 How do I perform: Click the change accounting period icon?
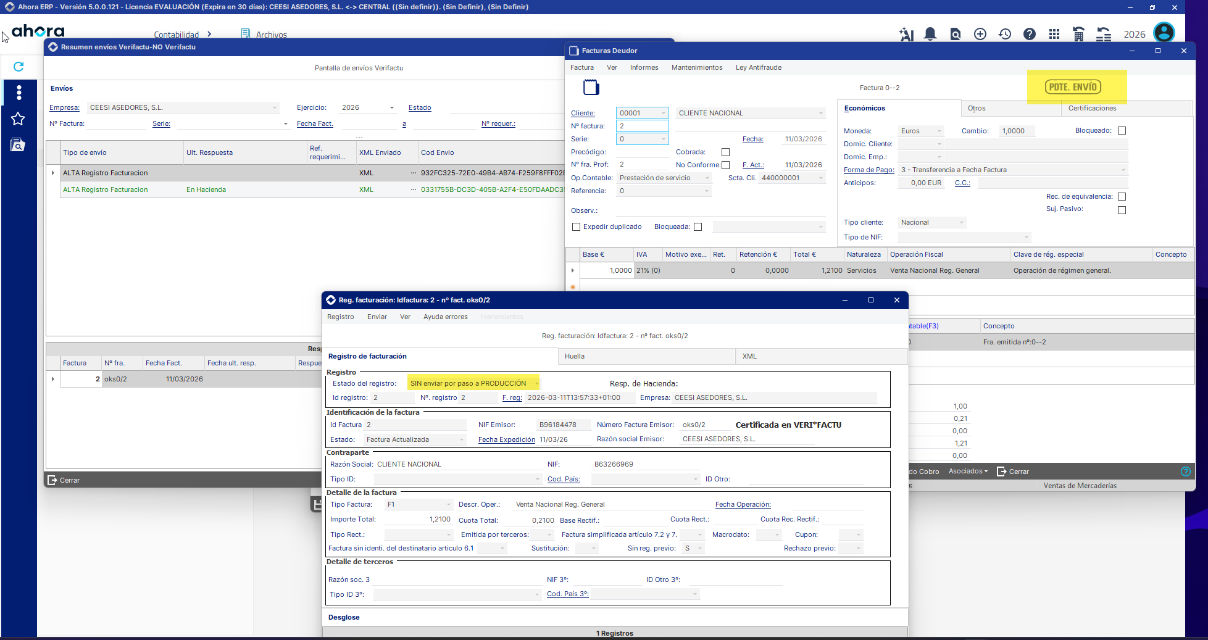pos(1104,35)
